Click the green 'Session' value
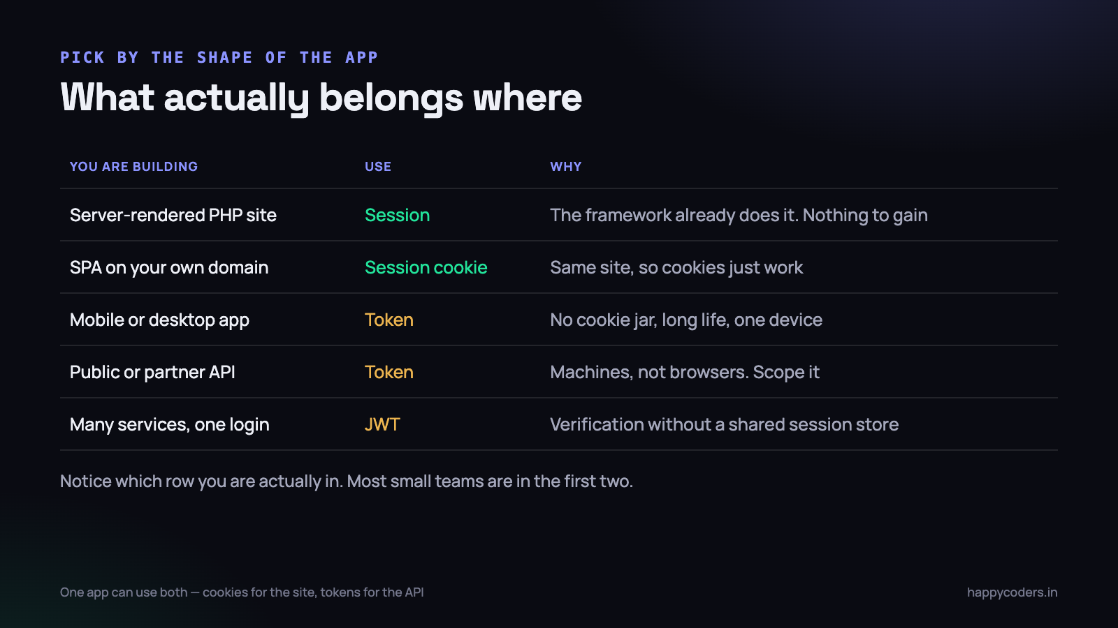 tap(397, 215)
